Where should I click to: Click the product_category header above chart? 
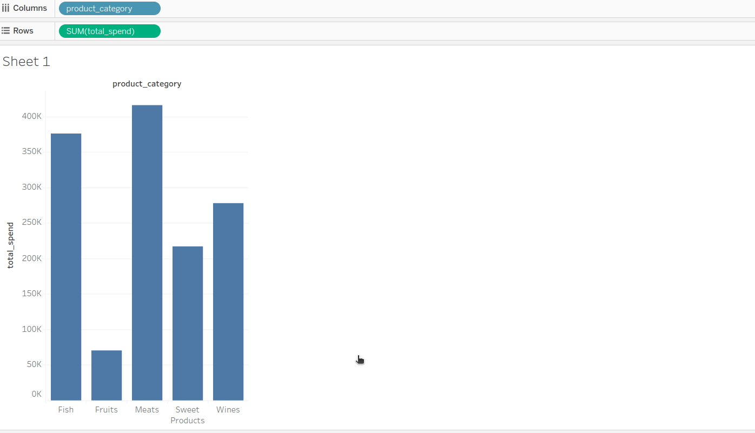(147, 84)
